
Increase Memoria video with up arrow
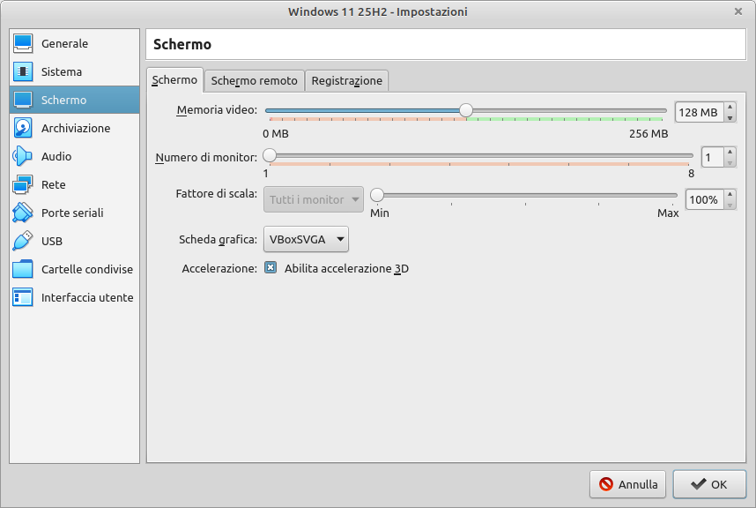pos(730,107)
